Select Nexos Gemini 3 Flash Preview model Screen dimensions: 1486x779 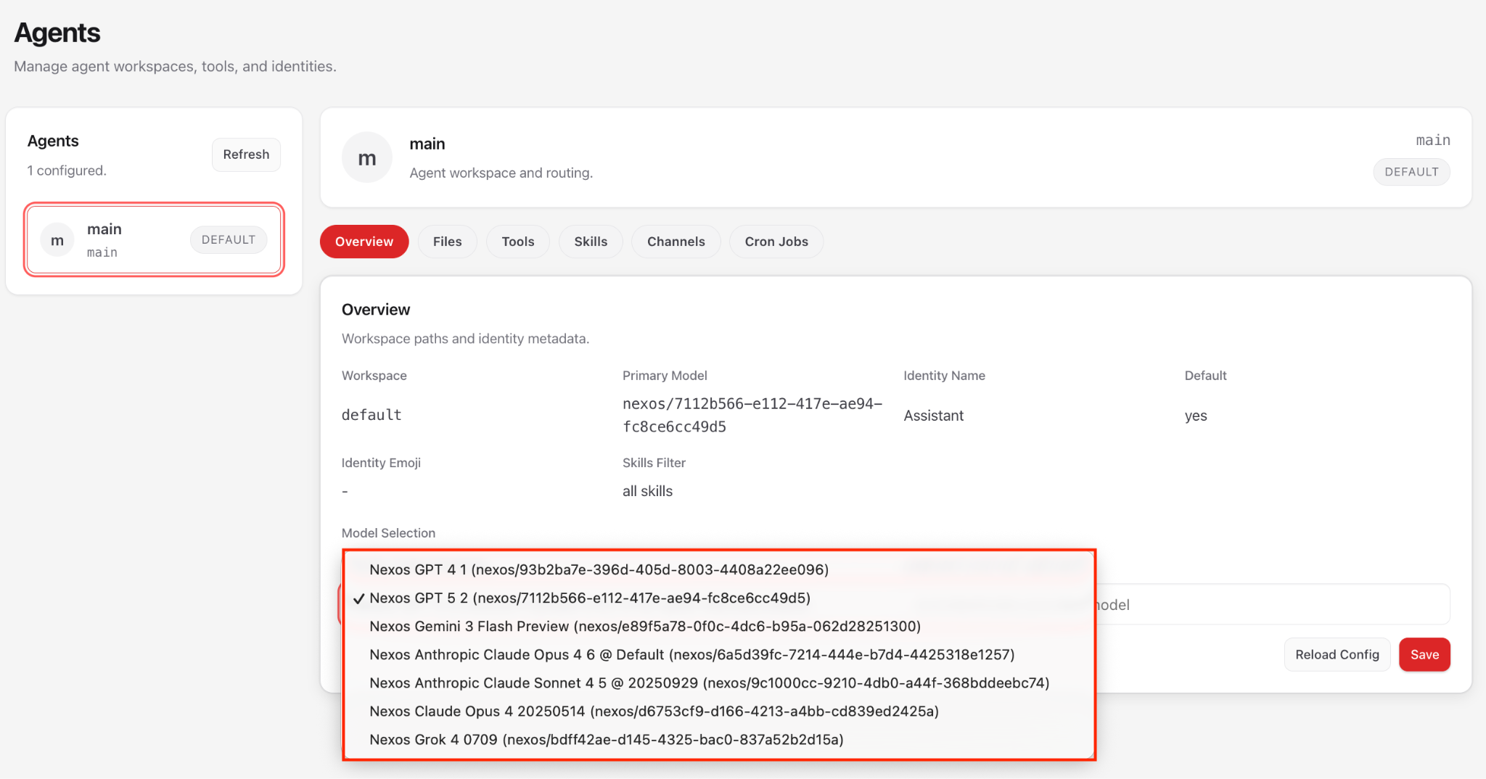(644, 626)
